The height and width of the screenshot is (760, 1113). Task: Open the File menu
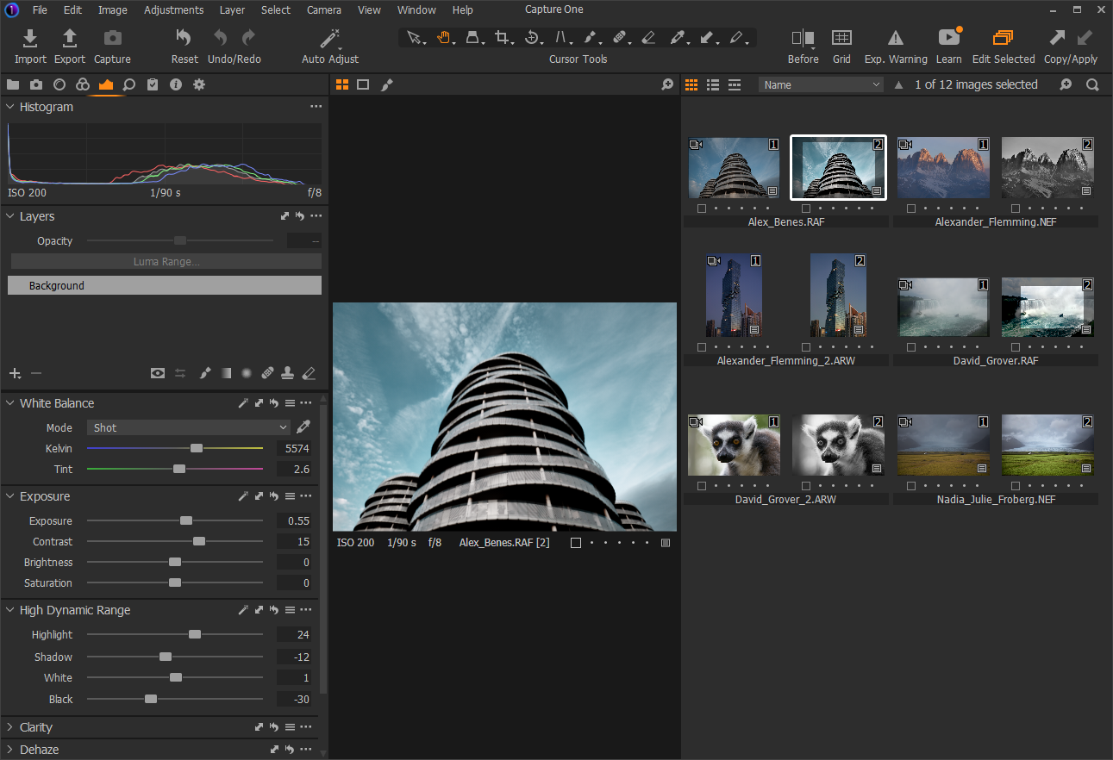[40, 10]
